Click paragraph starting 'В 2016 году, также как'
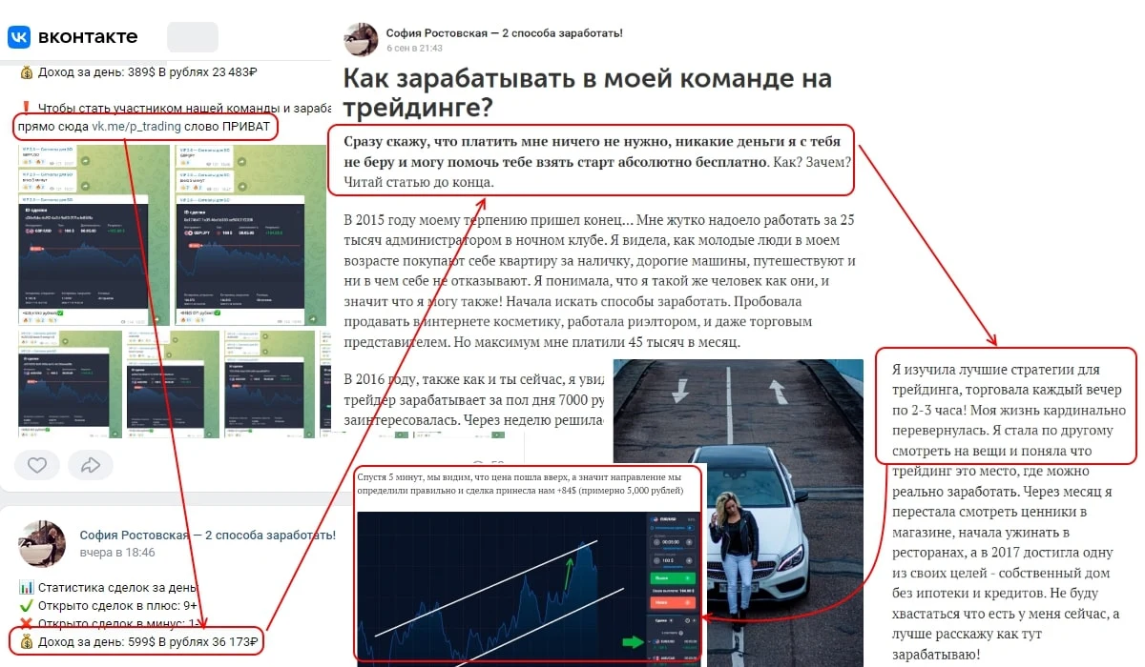Viewport: 1145px width, 667px height. click(474, 398)
